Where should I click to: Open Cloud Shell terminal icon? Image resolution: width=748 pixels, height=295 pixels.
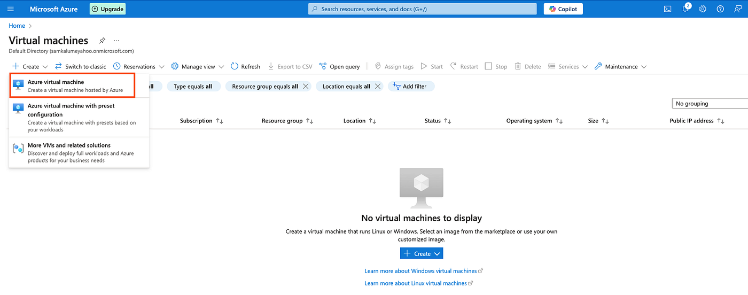tap(667, 9)
